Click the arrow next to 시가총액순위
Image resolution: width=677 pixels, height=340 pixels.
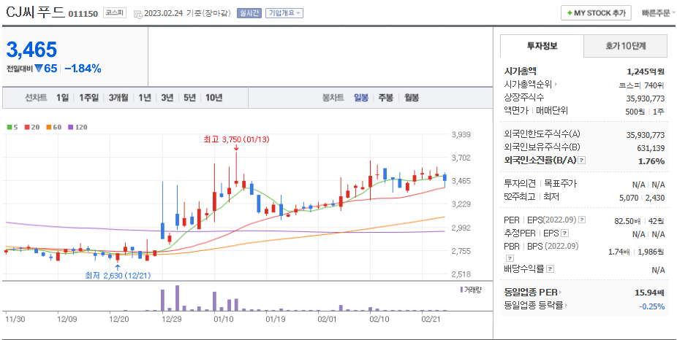(556, 85)
